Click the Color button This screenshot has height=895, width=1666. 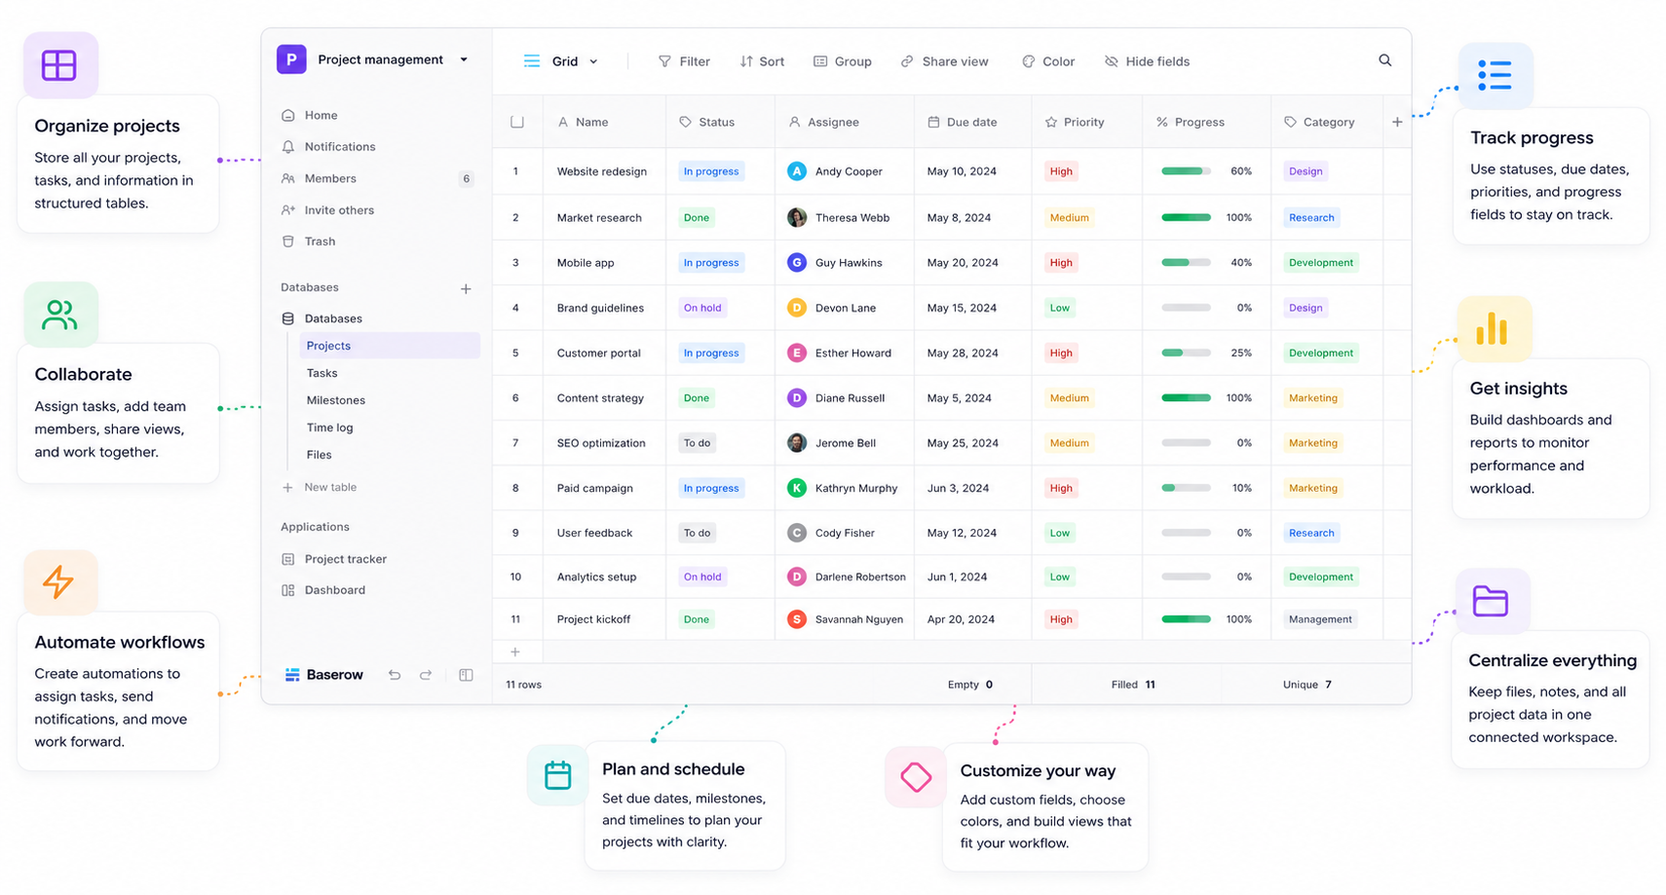tap(1048, 61)
